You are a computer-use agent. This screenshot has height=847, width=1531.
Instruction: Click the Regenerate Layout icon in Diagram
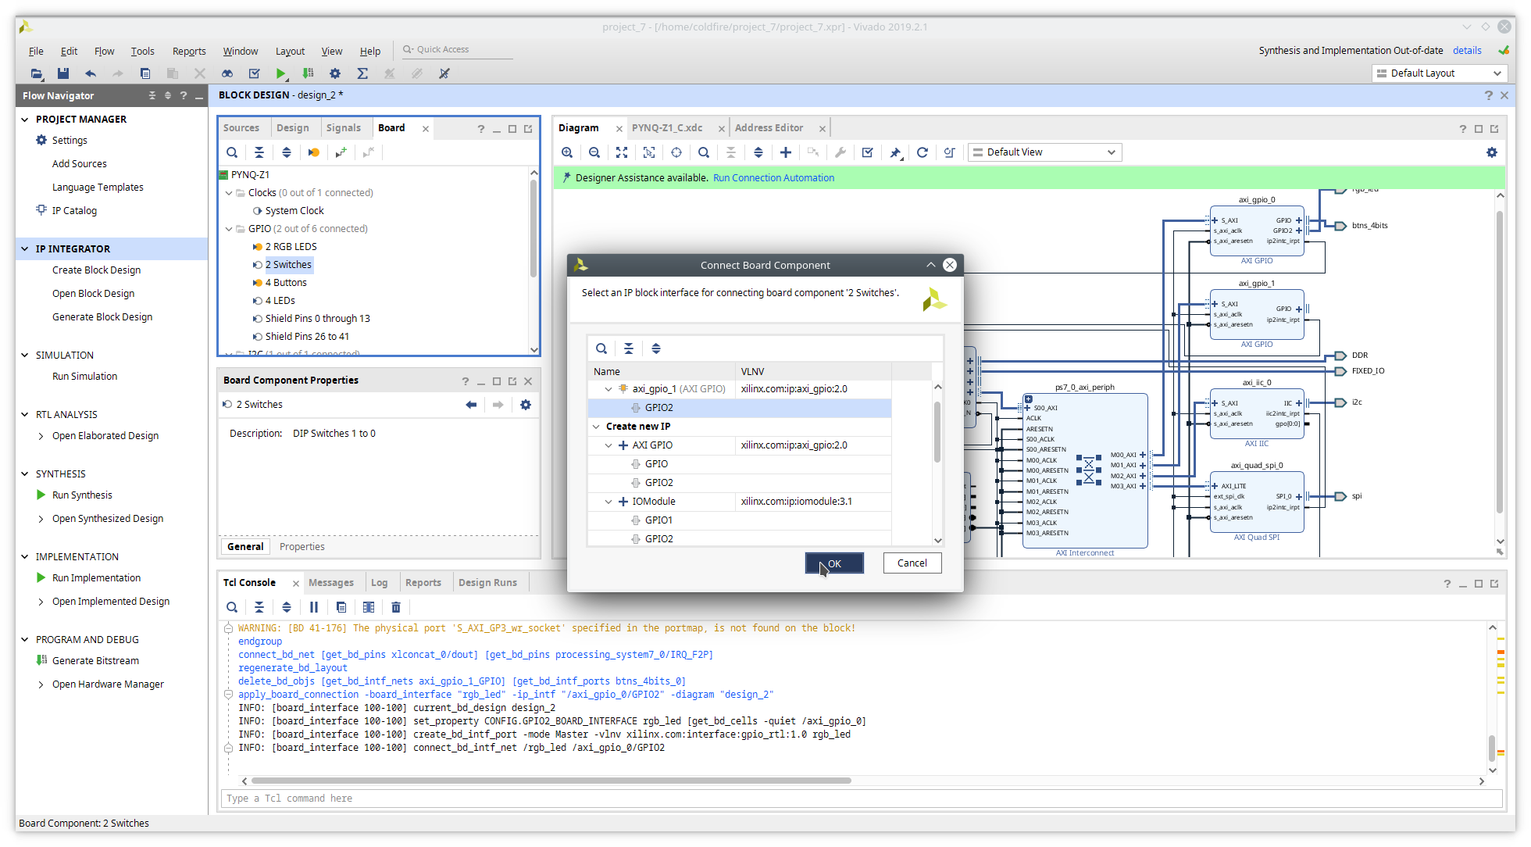923,152
